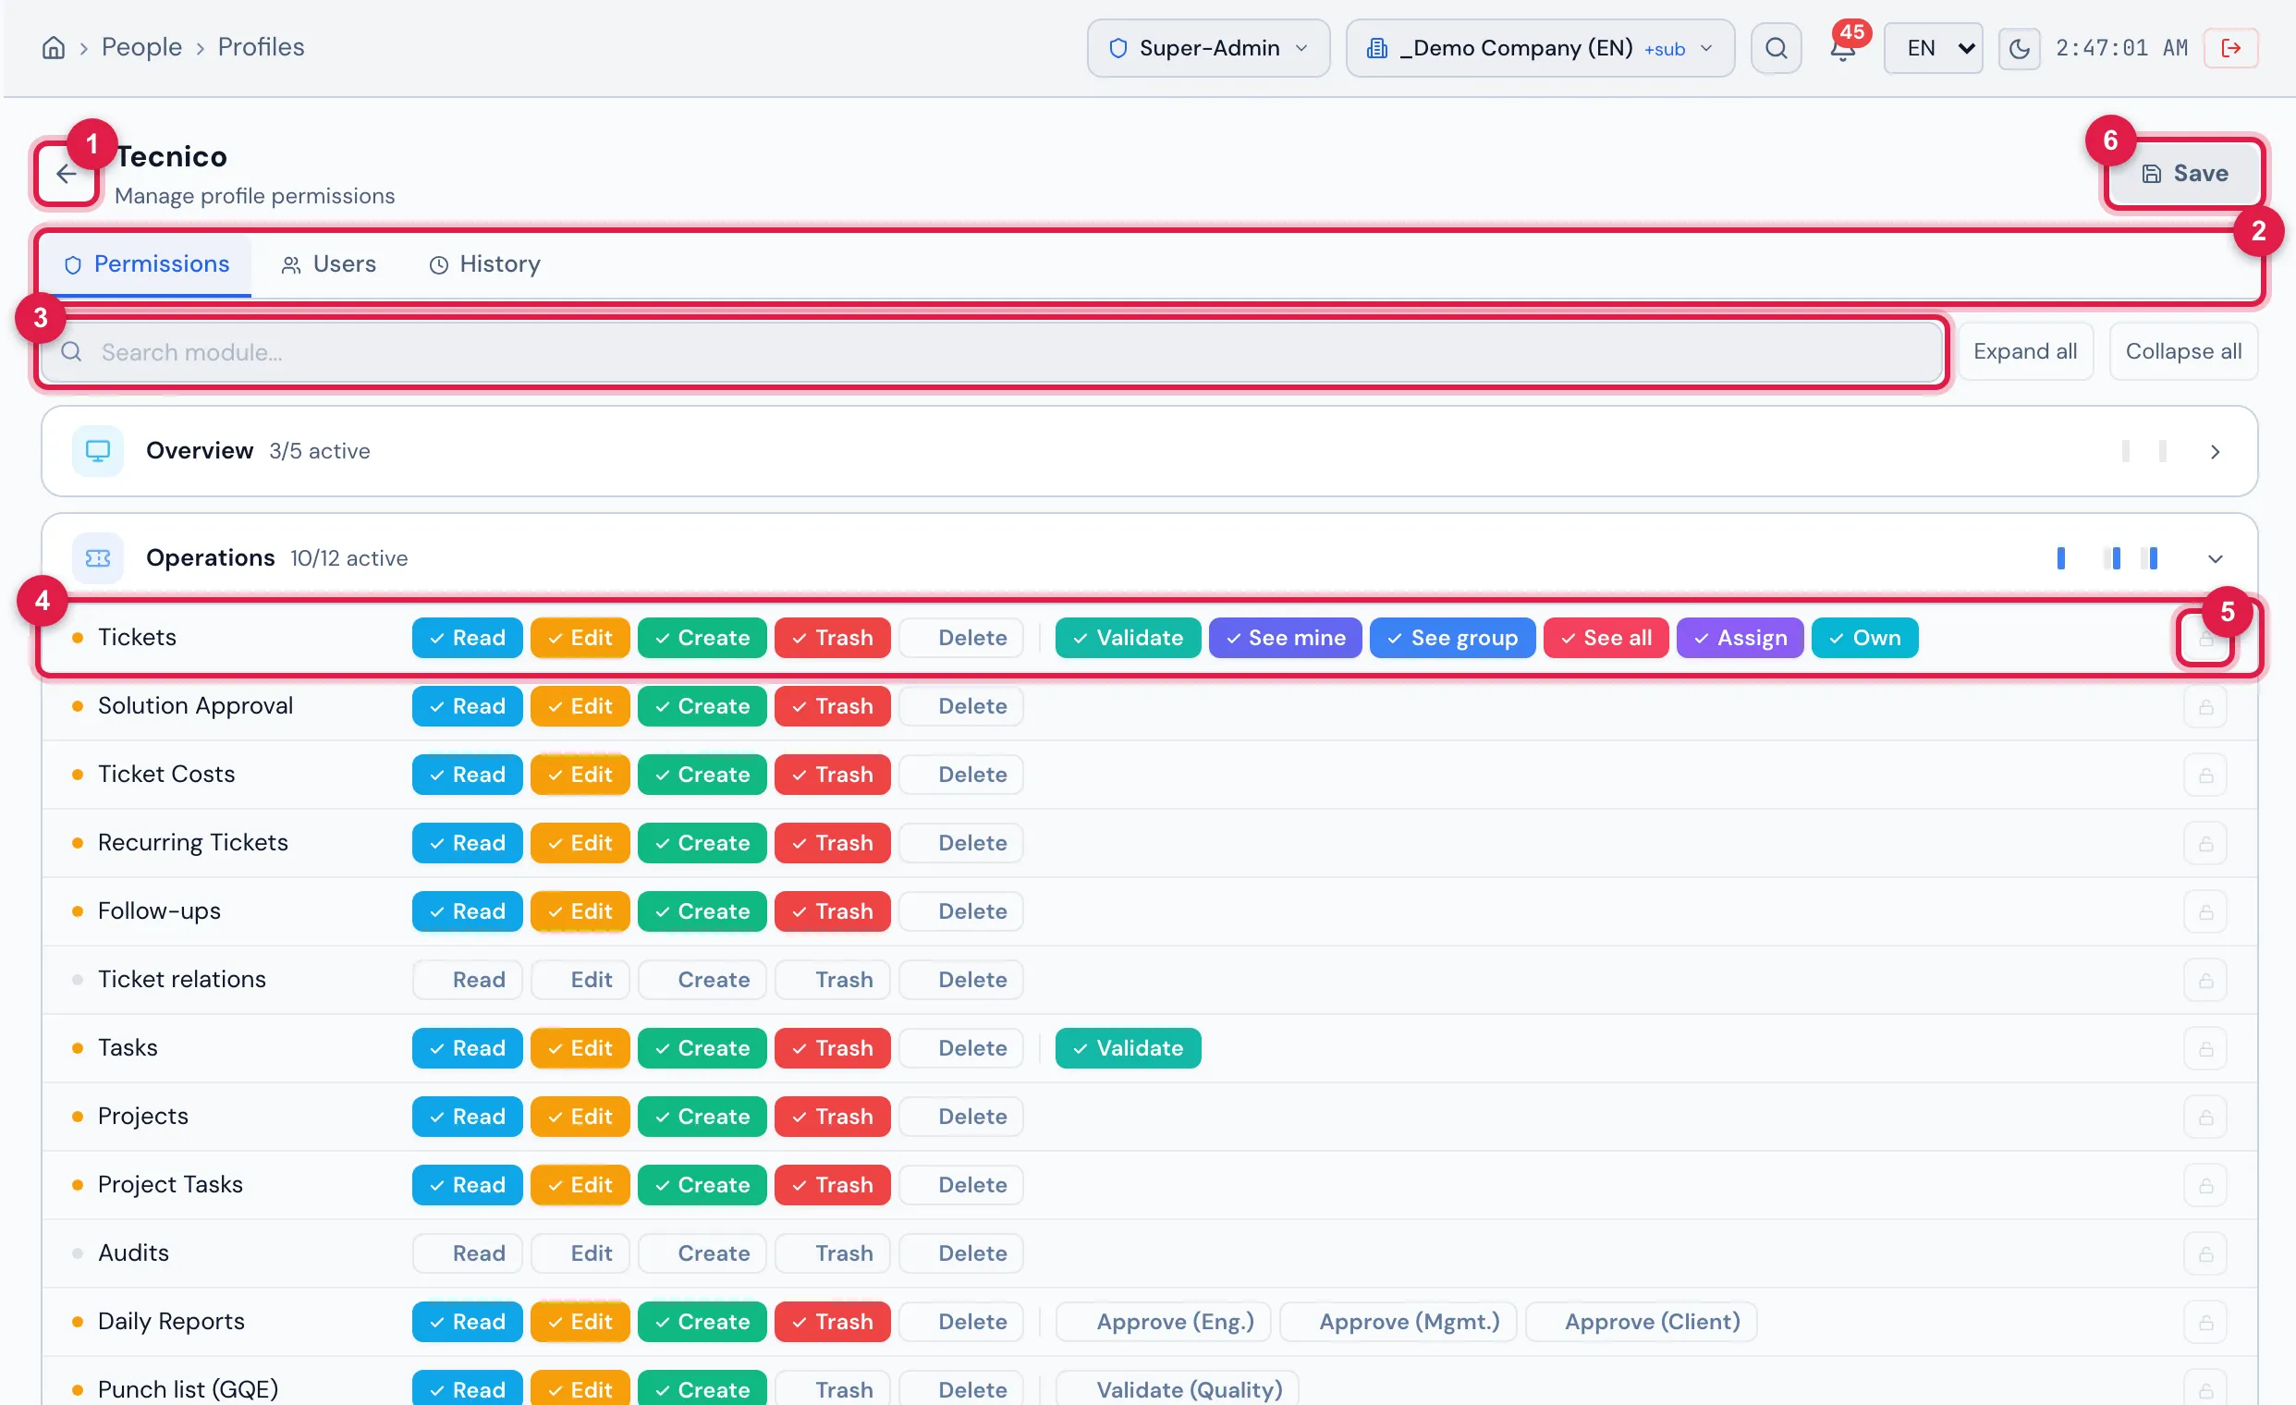
Task: Enable Approve (Eng.) for Daily Reports
Action: (x=1163, y=1322)
